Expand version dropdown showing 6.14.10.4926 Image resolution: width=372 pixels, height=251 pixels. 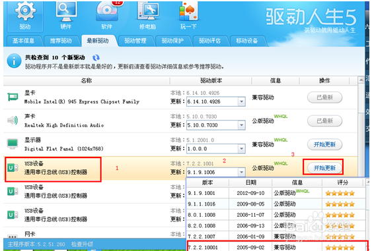coord(241,101)
